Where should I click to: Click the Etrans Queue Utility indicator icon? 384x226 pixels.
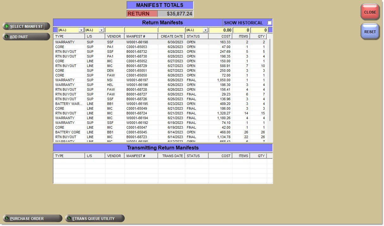(69, 218)
